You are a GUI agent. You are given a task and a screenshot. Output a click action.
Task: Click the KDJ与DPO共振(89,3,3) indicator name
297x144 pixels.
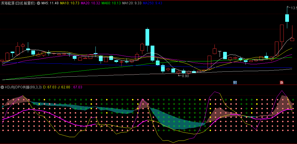(x=23, y=87)
